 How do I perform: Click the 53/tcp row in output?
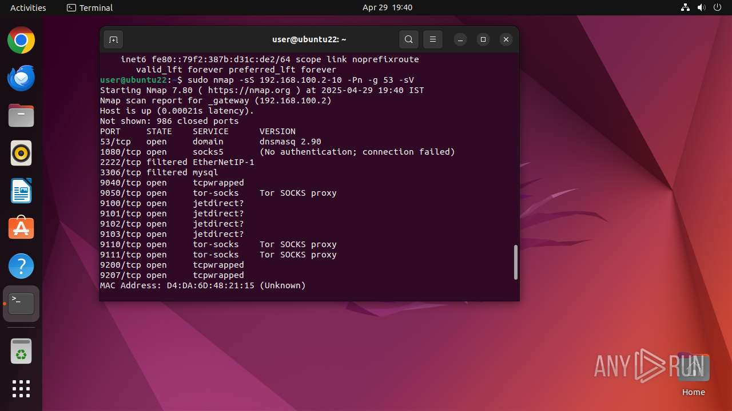[x=210, y=142]
